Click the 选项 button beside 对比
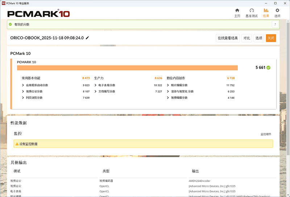The width and height of the screenshot is (290, 197). (258, 38)
